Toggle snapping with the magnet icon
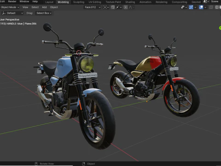The width and height of the screenshot is (221, 166). (x=113, y=7)
